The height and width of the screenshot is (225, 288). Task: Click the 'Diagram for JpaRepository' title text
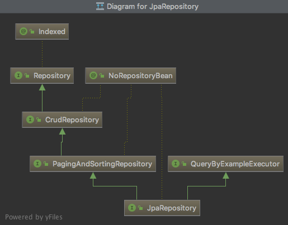point(153,7)
